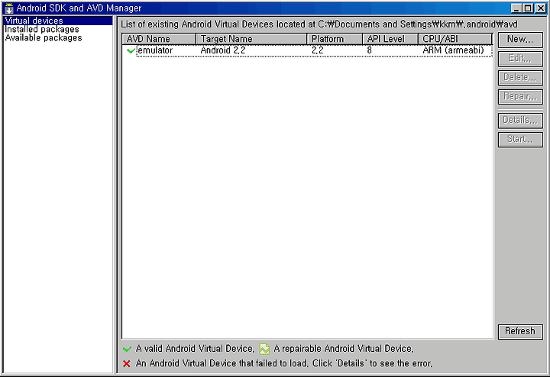The image size is (550, 377).
Task: Click the Details... button
Action: pyautogui.click(x=520, y=120)
